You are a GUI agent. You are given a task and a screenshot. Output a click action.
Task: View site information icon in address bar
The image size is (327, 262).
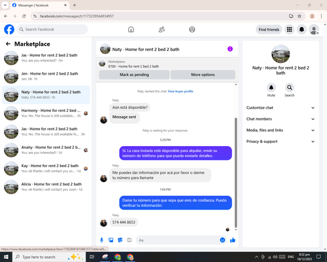(35, 16)
